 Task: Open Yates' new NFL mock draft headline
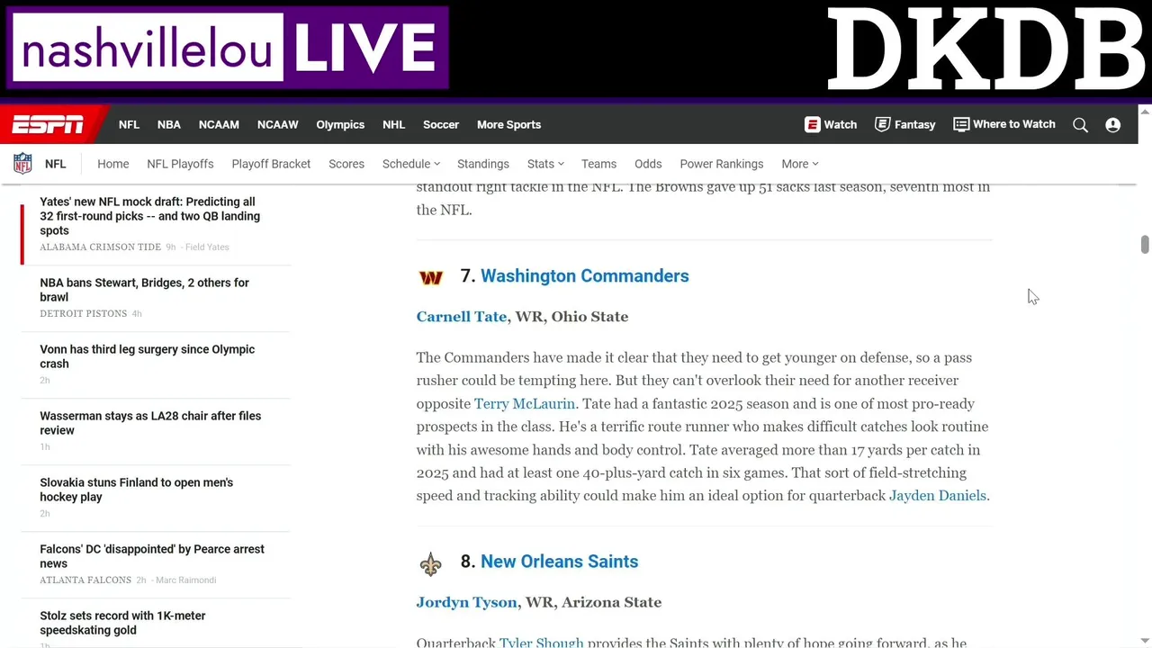(150, 216)
